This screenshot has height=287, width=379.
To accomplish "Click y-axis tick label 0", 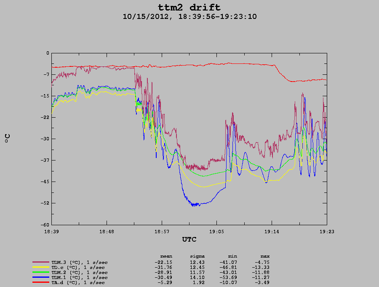I will [x=48, y=53].
